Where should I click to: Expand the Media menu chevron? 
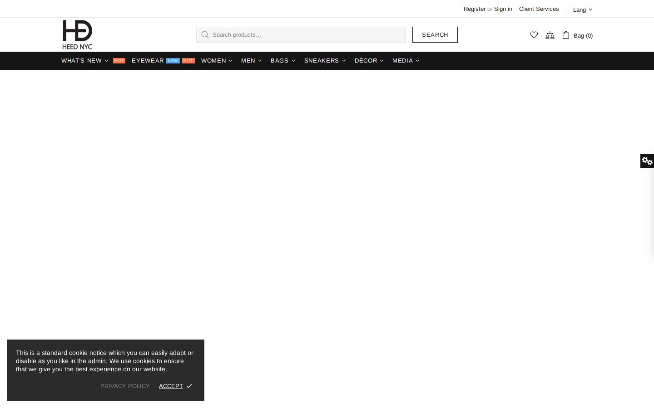click(417, 61)
